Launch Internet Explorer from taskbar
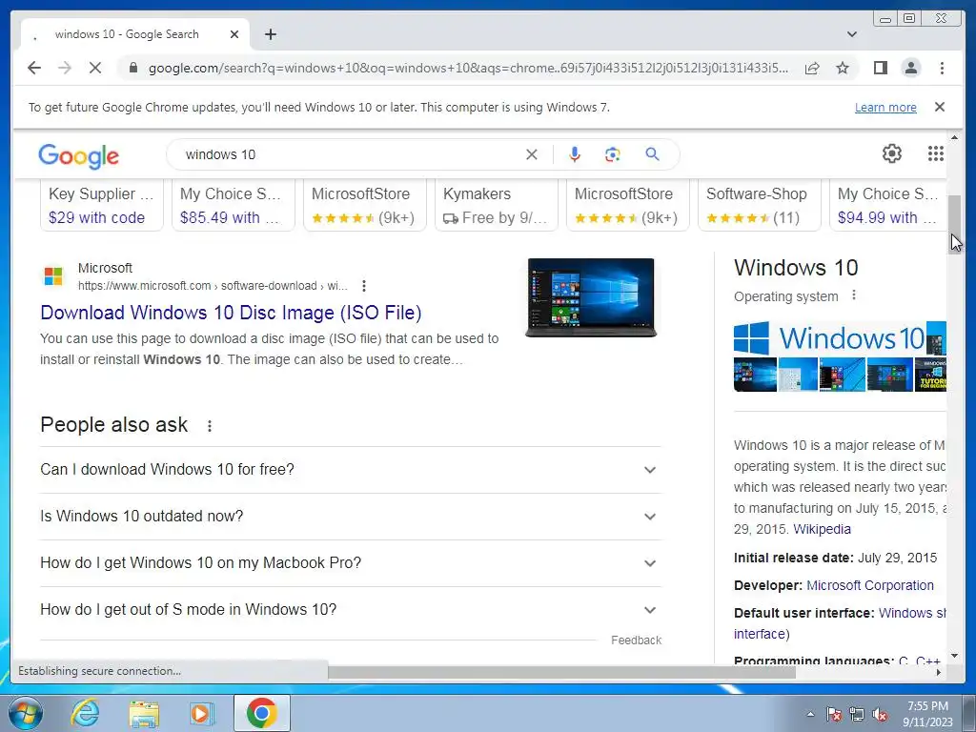This screenshot has height=732, width=976. click(x=85, y=713)
